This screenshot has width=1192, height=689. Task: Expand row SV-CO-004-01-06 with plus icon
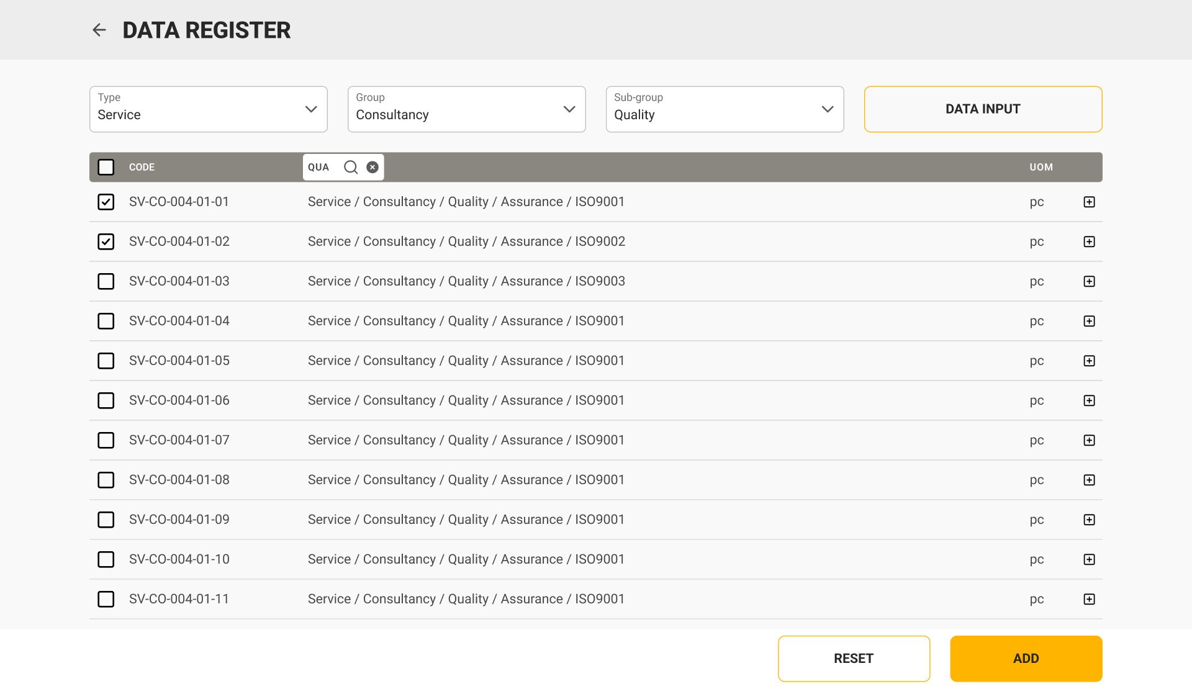point(1089,400)
